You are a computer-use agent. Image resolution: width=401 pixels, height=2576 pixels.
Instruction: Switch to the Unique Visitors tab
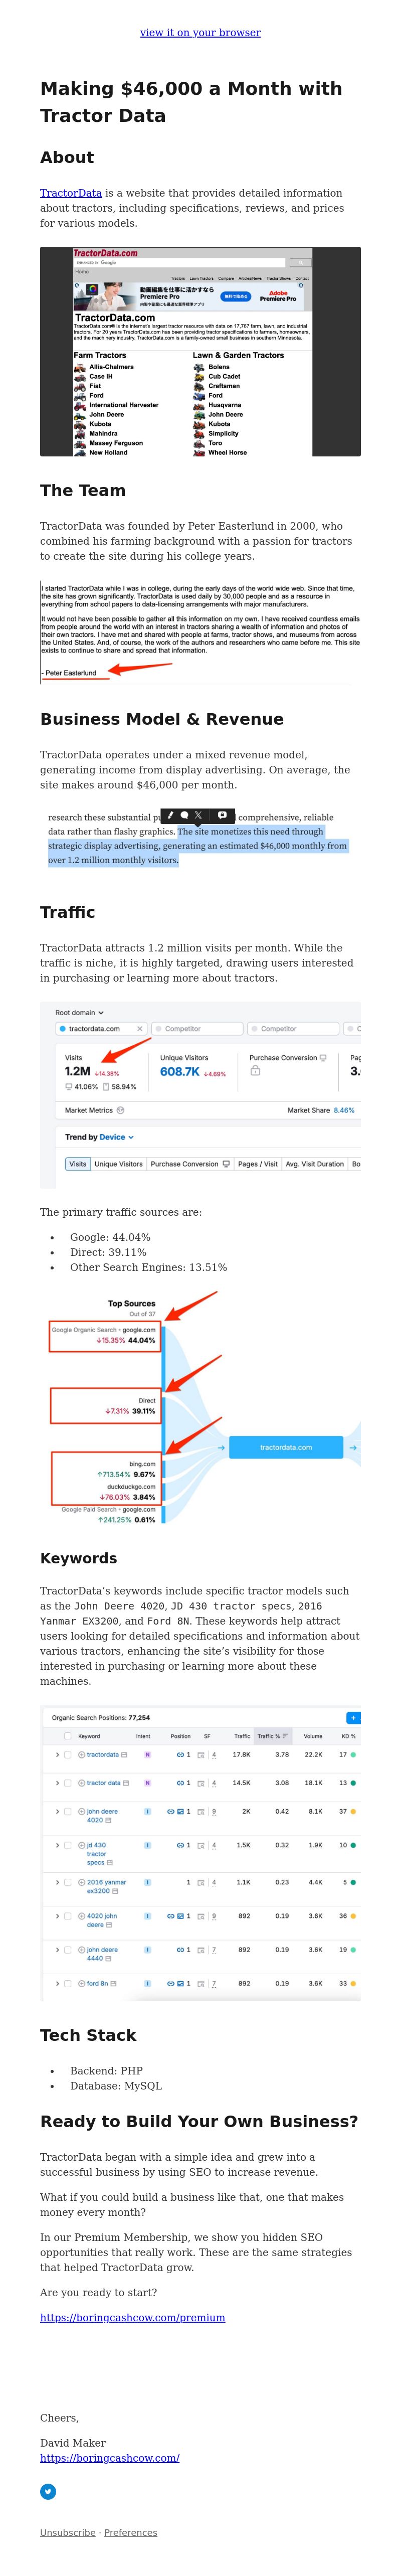tap(119, 1164)
